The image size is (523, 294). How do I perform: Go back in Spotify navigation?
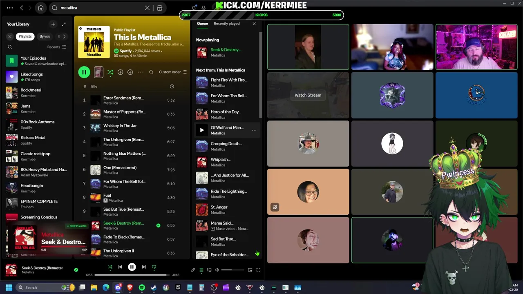coord(22,8)
